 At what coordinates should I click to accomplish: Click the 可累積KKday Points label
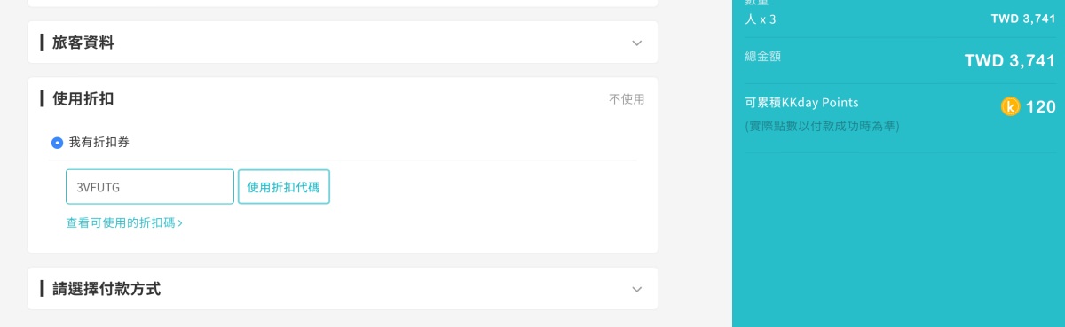point(802,103)
